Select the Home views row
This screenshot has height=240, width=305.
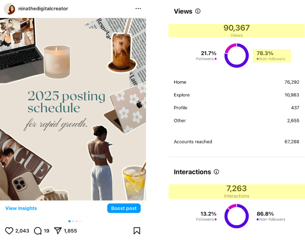point(236,82)
